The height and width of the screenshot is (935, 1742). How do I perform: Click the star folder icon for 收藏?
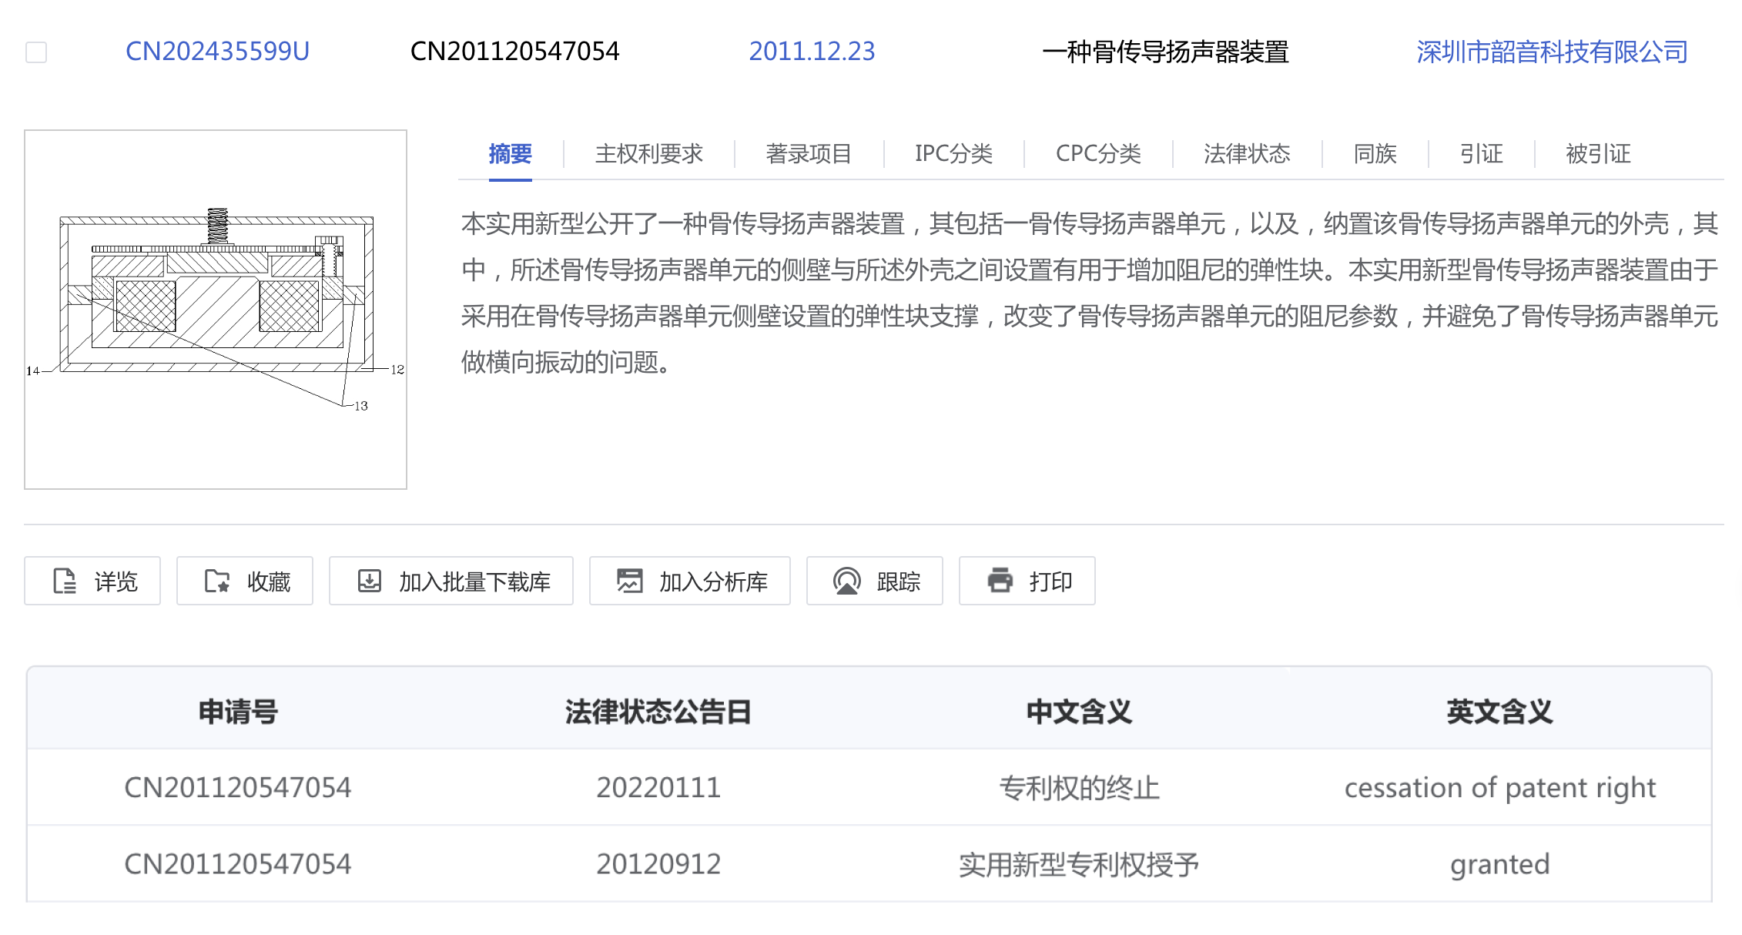pos(217,581)
